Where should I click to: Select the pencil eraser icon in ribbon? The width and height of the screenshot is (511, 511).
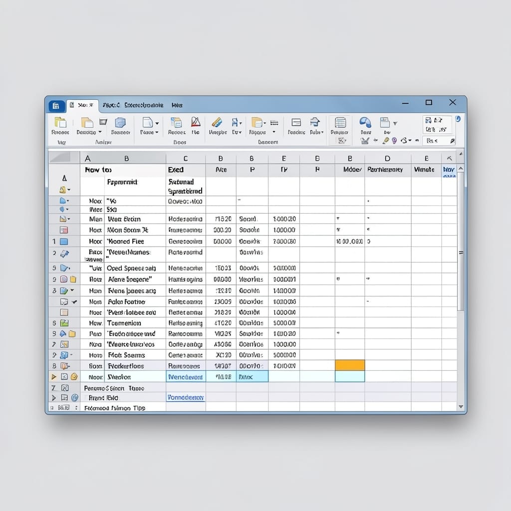217,122
